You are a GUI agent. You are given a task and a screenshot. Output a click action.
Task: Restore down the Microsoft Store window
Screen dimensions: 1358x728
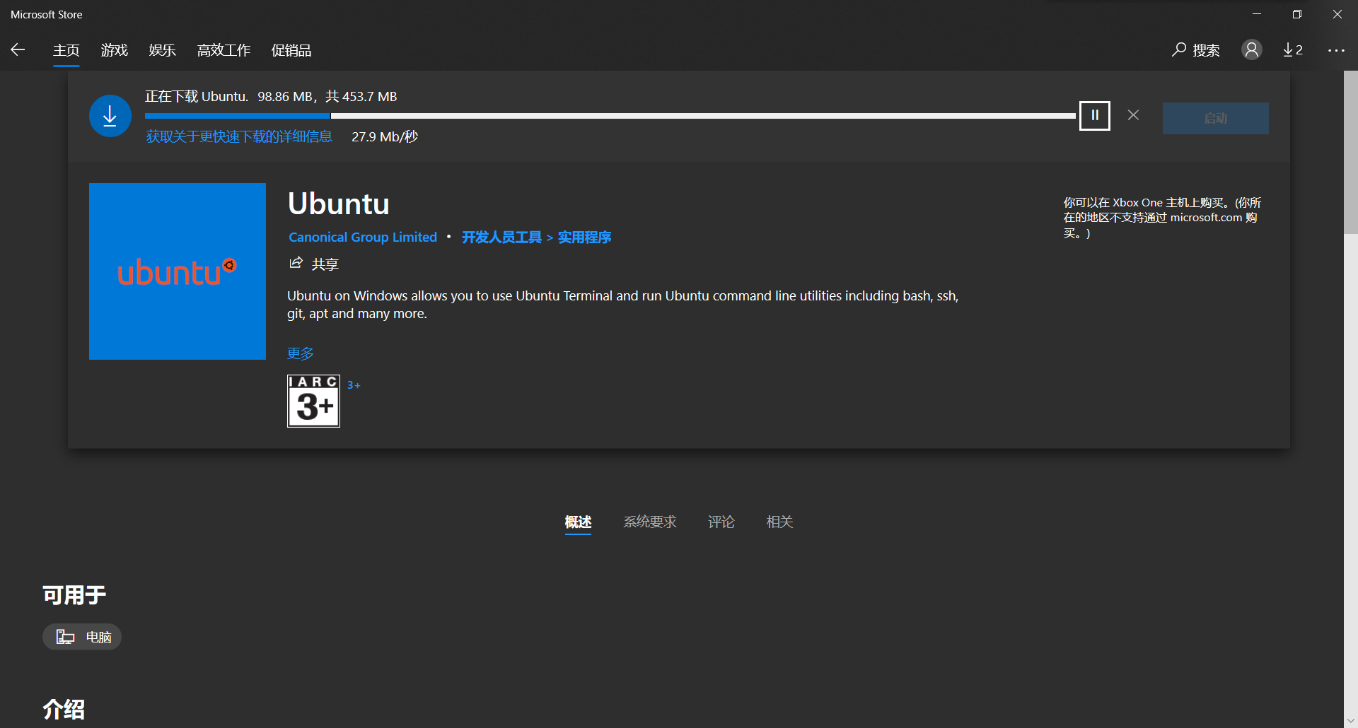[x=1297, y=14]
